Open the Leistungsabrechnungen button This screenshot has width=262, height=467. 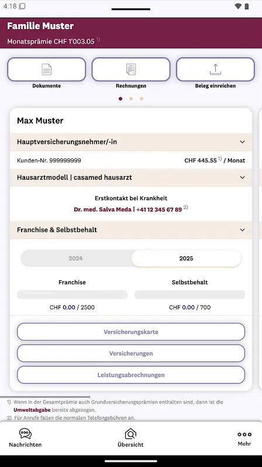131,375
